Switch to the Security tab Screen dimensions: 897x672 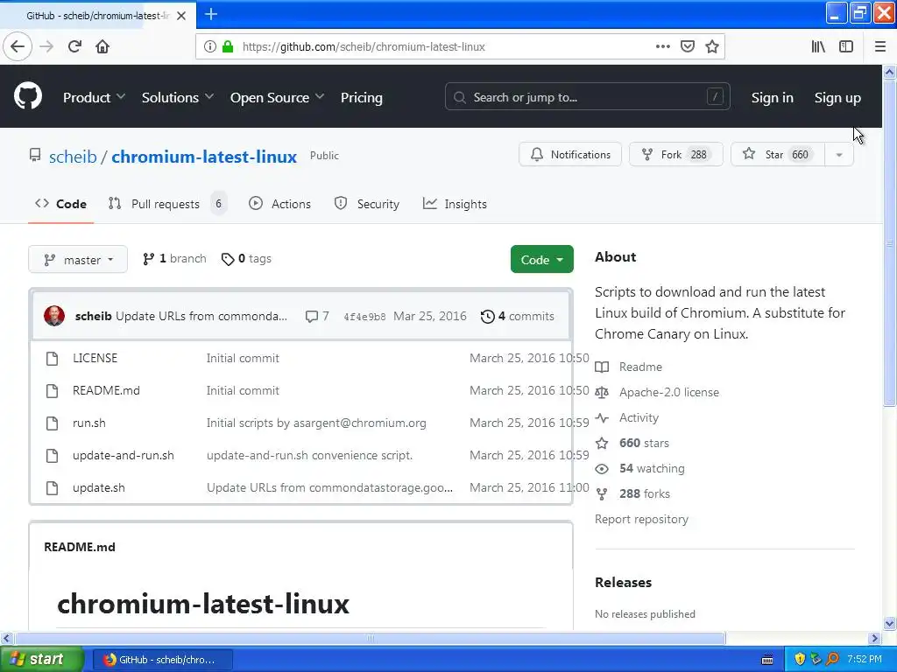coord(367,204)
